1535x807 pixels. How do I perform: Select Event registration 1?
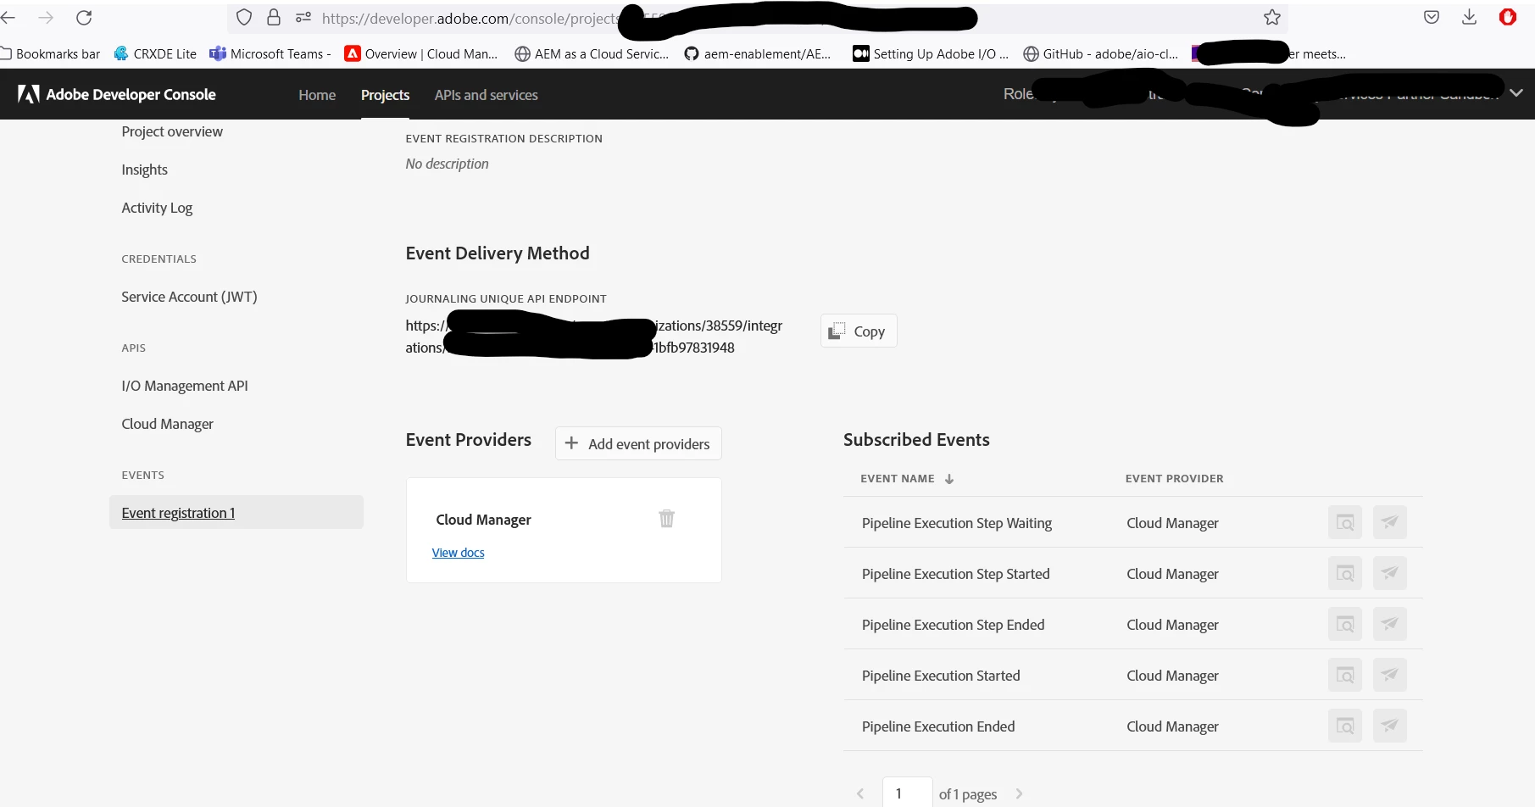[x=236, y=512]
